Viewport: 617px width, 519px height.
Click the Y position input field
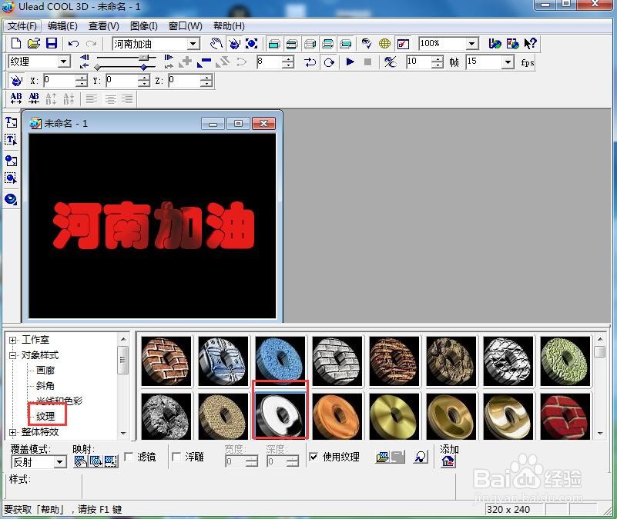coord(122,81)
